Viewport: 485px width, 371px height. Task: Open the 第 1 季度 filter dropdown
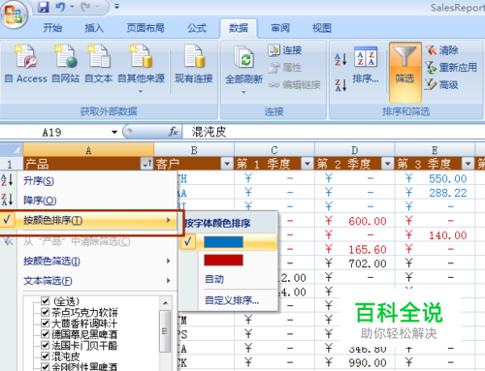click(307, 164)
